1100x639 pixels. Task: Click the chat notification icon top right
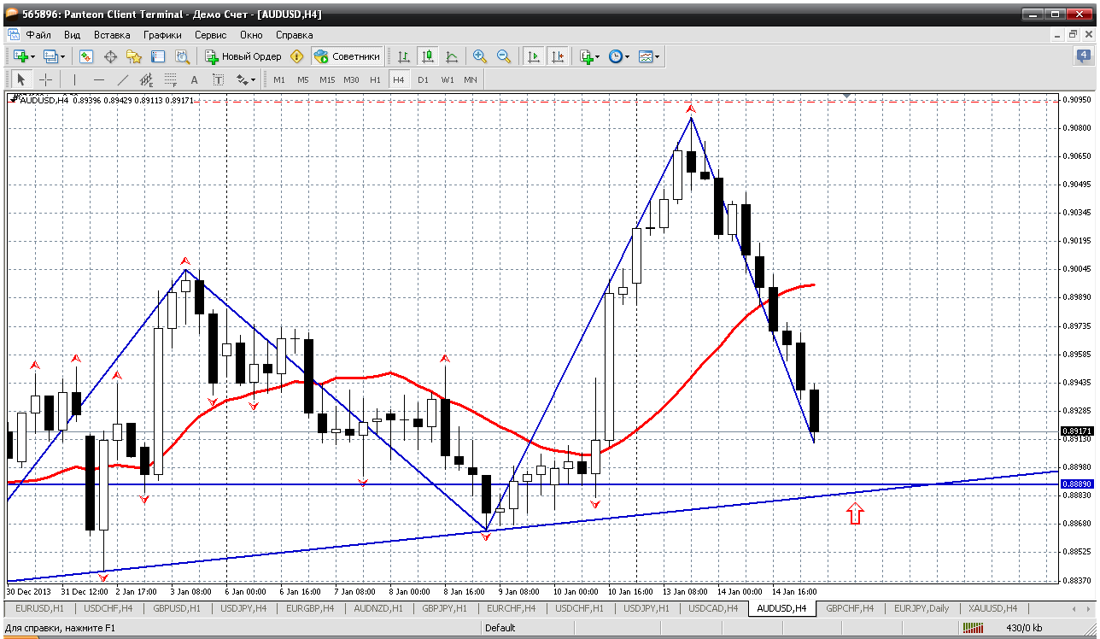[x=1082, y=56]
